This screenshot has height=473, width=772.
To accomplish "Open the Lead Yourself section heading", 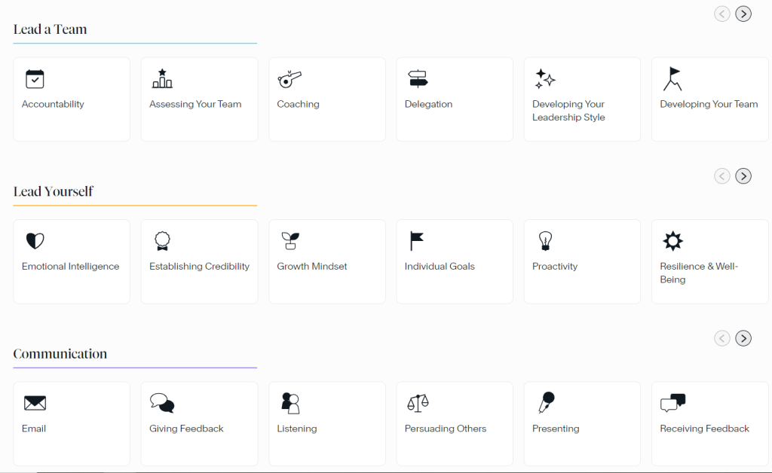I will pyautogui.click(x=54, y=191).
